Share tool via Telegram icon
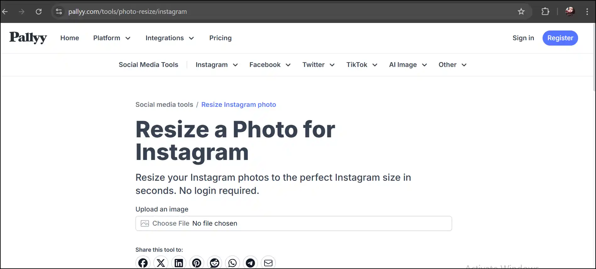596x269 pixels. (x=250, y=263)
